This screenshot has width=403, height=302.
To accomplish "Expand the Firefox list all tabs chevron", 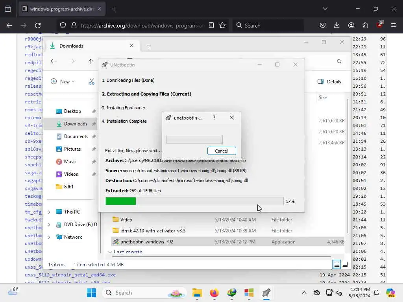I will coord(325,9).
